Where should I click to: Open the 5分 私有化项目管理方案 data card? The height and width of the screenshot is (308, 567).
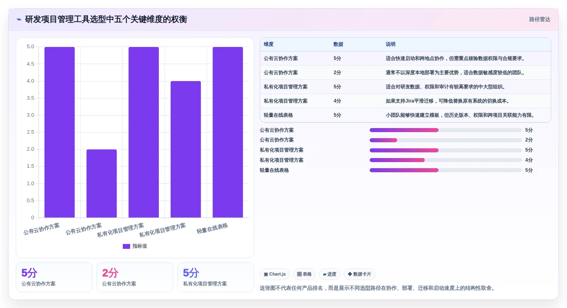click(216, 277)
